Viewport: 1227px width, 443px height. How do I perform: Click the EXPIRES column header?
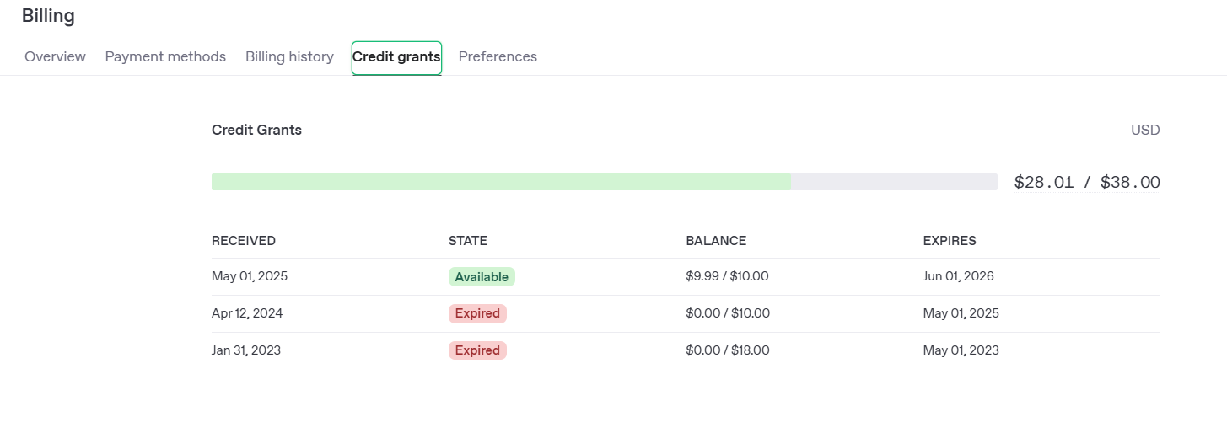(950, 241)
